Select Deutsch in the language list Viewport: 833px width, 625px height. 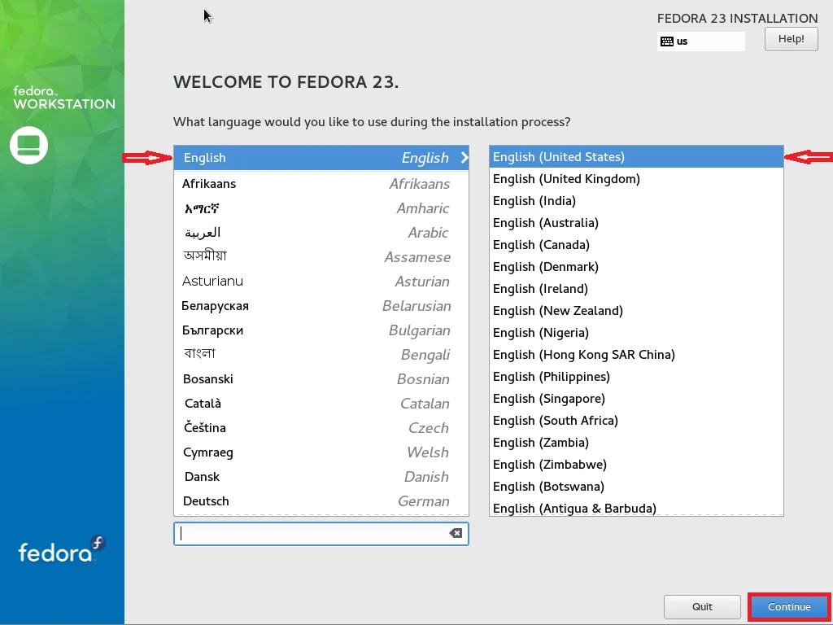click(x=321, y=501)
